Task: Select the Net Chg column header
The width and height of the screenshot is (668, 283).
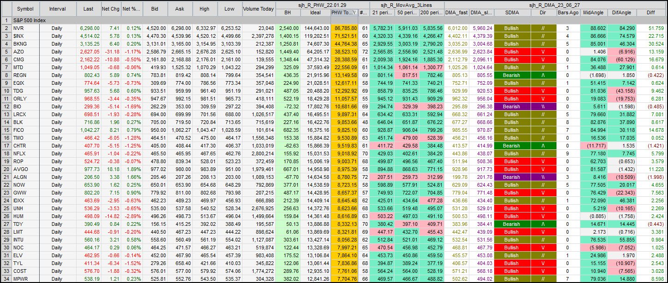Action: [x=111, y=9]
